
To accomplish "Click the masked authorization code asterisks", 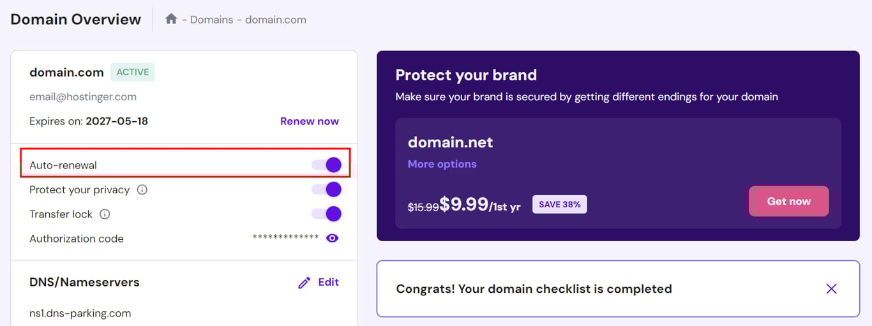I will click(x=285, y=238).
